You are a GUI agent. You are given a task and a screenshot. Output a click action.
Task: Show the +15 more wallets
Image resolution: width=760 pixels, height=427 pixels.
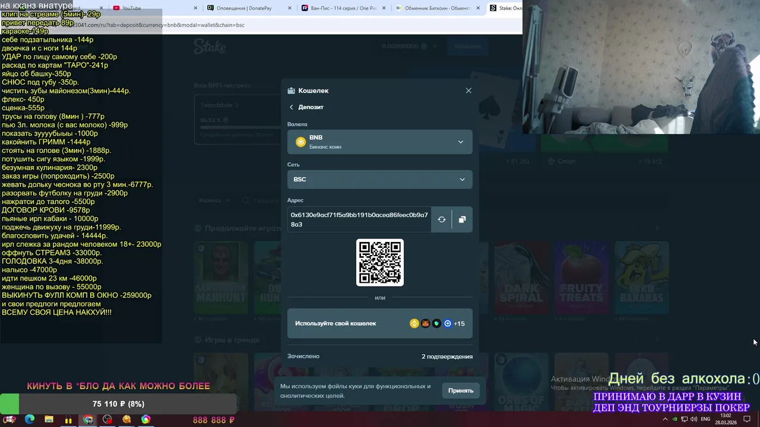459,324
